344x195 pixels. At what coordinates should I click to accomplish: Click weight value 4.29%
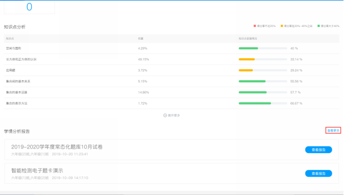143,48
